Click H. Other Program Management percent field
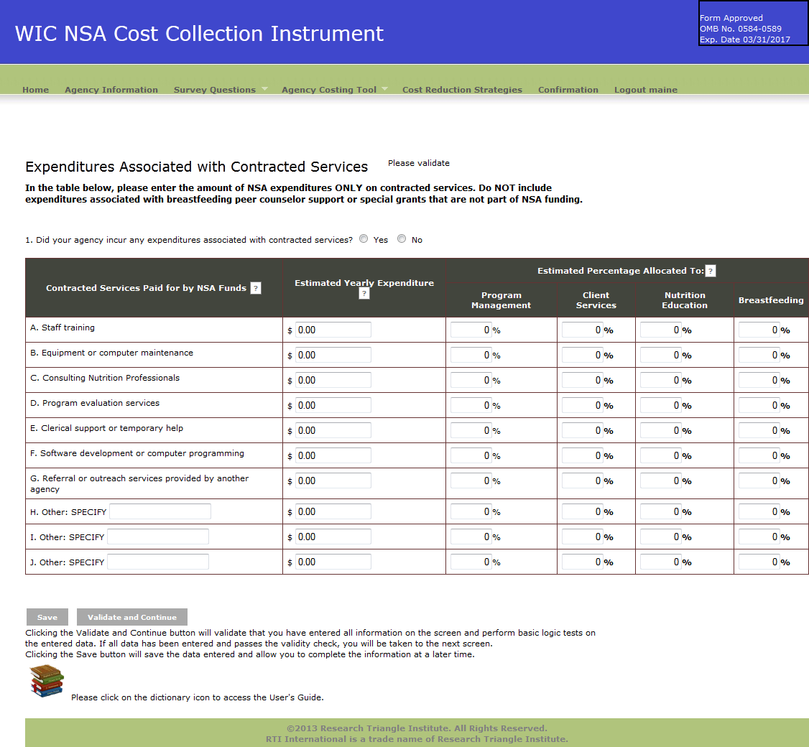Image resolution: width=809 pixels, height=747 pixels. [471, 511]
